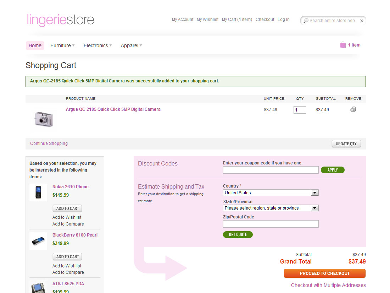390x293 pixels.
Task: Add BlackBerry 8100 Pearl to Compare
Action: pyautogui.click(x=68, y=272)
